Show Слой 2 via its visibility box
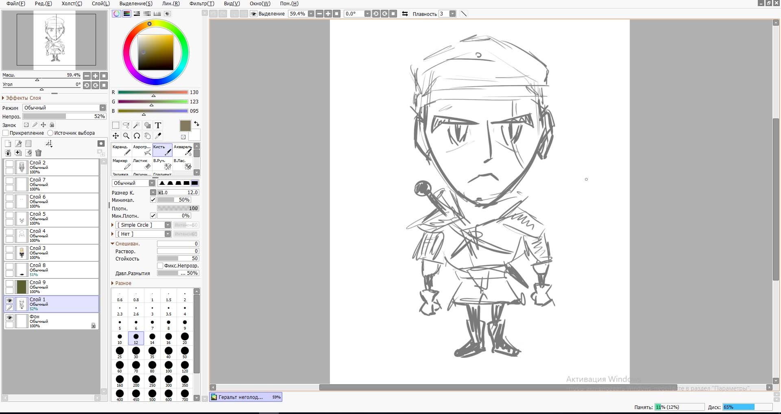 pyautogui.click(x=9, y=164)
